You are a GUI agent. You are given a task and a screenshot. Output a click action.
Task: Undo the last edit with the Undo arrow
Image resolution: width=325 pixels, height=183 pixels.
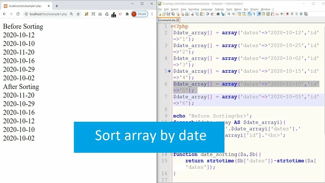207,14
